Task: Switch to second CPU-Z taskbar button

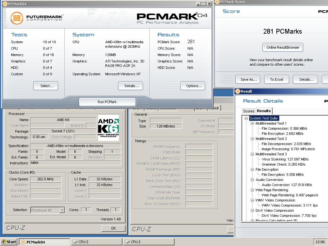Action: pyautogui.click(x=149, y=242)
